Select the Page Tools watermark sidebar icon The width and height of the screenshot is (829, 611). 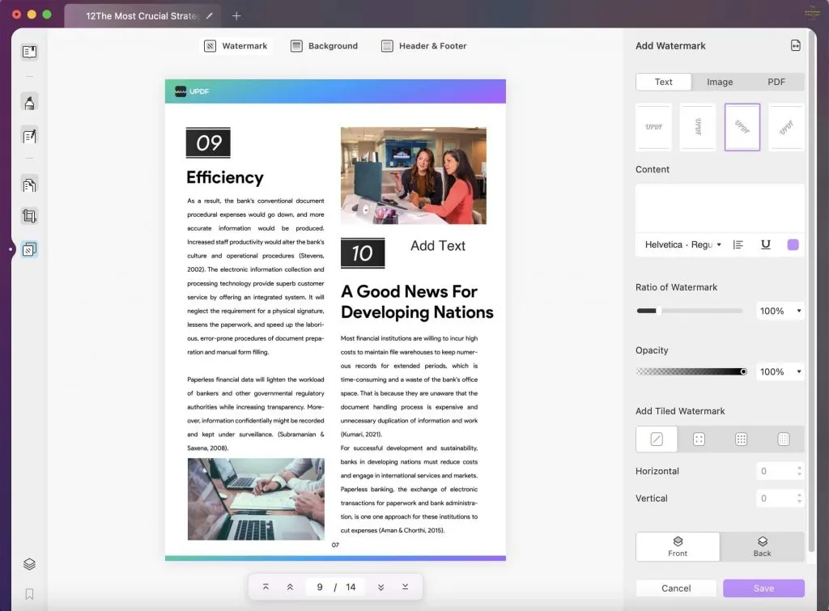tap(30, 249)
